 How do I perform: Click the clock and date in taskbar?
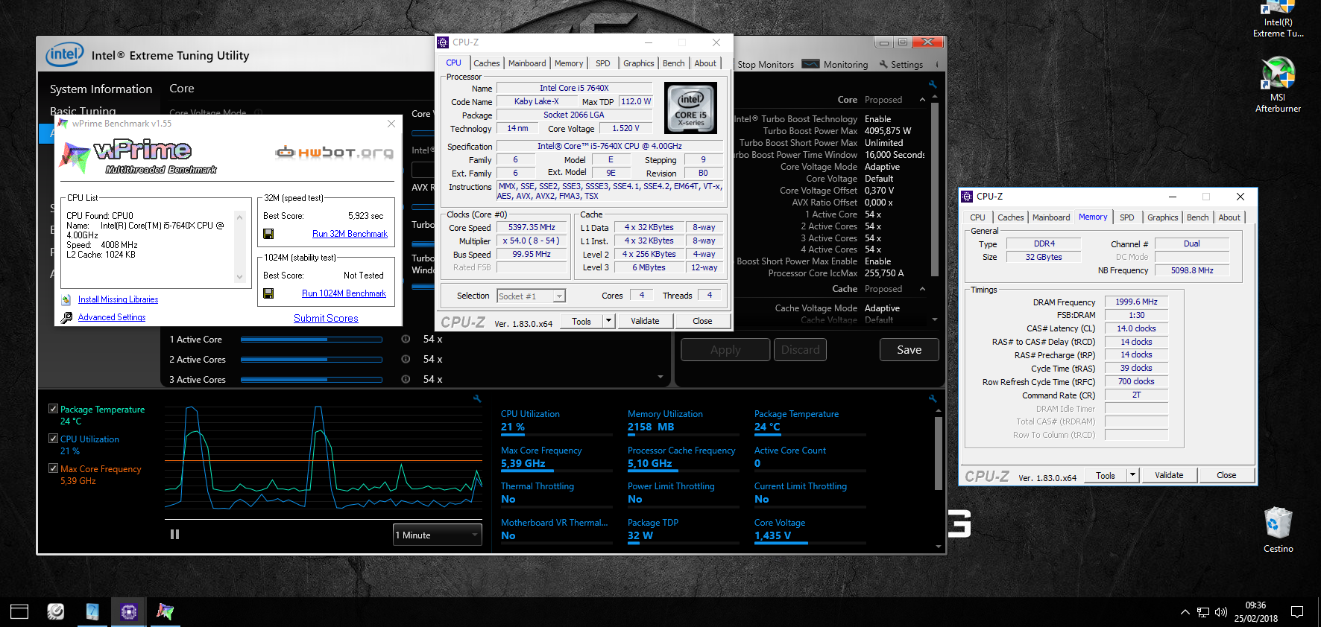click(x=1255, y=612)
